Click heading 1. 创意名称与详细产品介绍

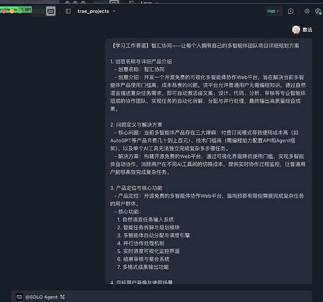pos(141,61)
